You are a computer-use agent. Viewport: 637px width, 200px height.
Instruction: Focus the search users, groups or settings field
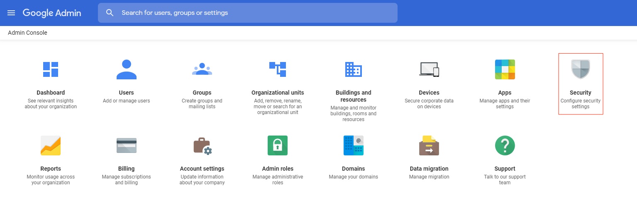click(249, 13)
